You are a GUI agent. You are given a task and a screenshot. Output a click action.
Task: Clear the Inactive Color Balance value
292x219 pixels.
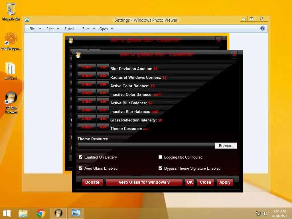[x=87, y=93]
